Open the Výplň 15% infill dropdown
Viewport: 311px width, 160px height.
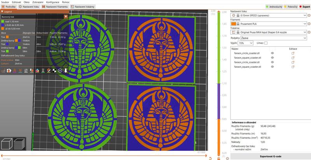[x=246, y=43]
